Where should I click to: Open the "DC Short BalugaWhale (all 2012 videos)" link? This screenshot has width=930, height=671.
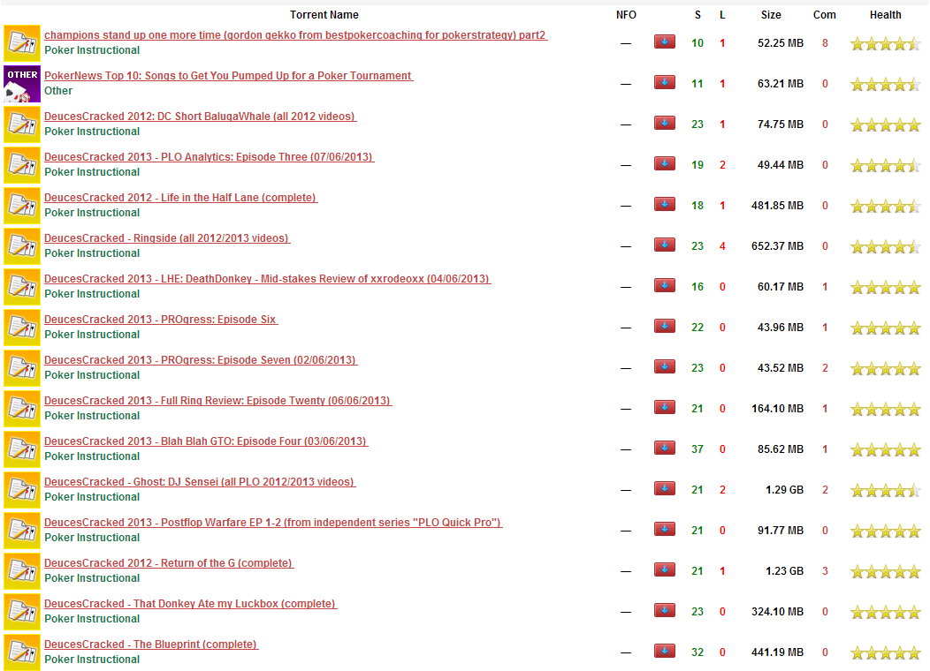pyautogui.click(x=200, y=116)
